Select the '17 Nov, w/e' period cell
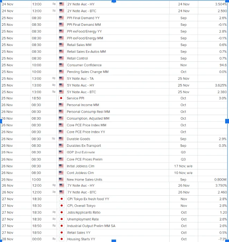The image size is (229, 242). tap(183, 166)
